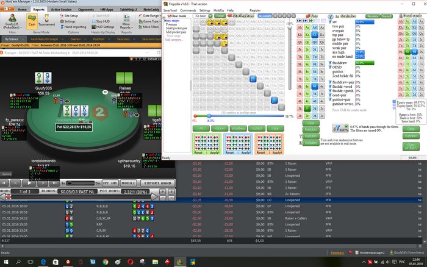This screenshot has width=427, height=267.
Task: Select Tournament game mode icon
Action: (x=46, y=20)
